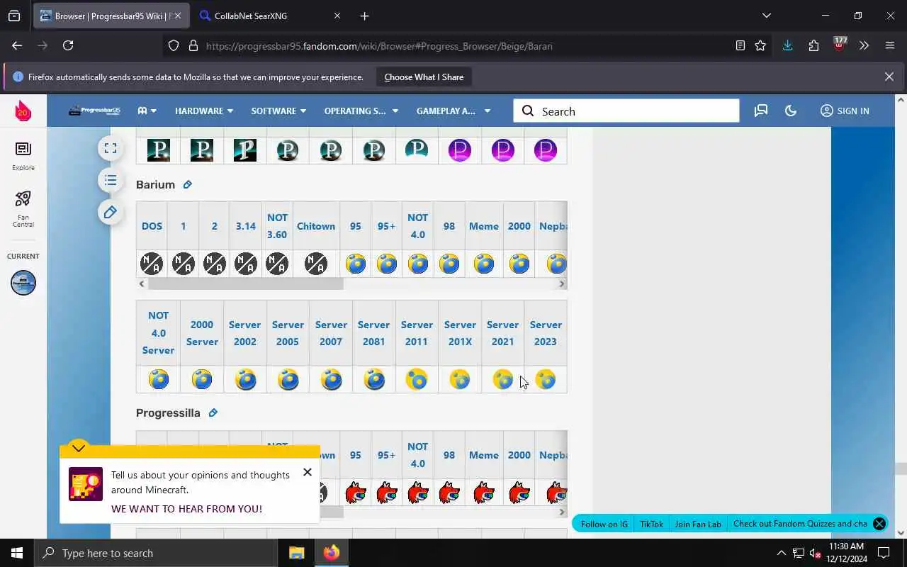
Task: Open the Firefox application menu
Action: [x=890, y=45]
